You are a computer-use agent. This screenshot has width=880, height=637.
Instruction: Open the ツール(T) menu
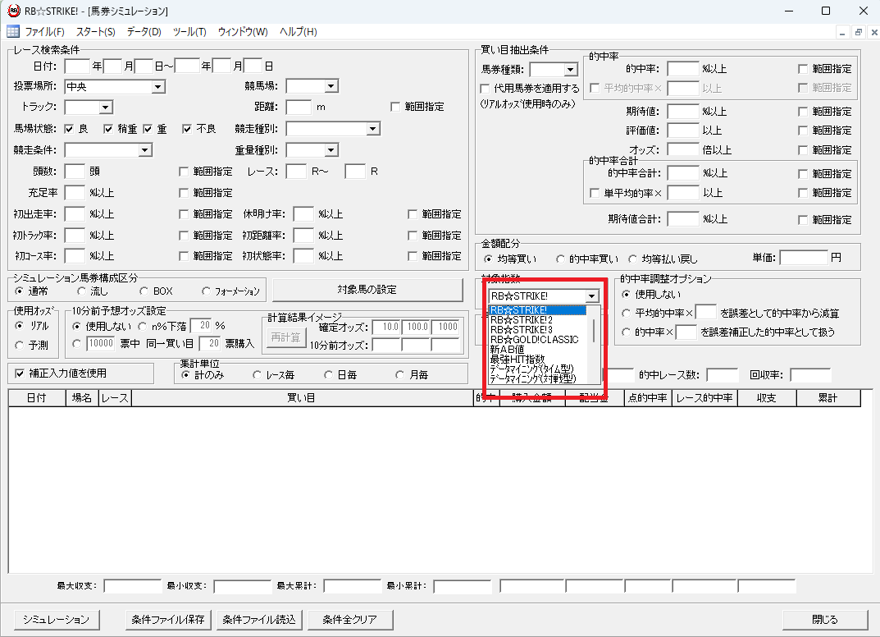[x=189, y=32]
